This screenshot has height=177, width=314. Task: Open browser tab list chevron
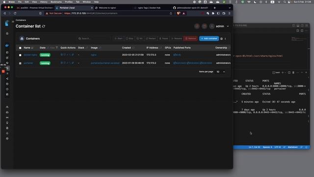click(x=230, y=8)
